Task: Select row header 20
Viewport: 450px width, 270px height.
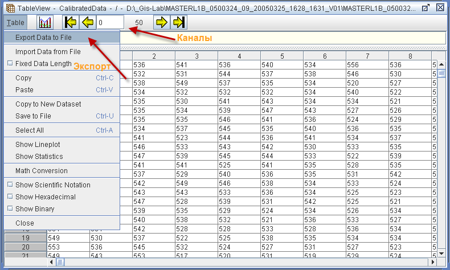Action: tap(25, 247)
